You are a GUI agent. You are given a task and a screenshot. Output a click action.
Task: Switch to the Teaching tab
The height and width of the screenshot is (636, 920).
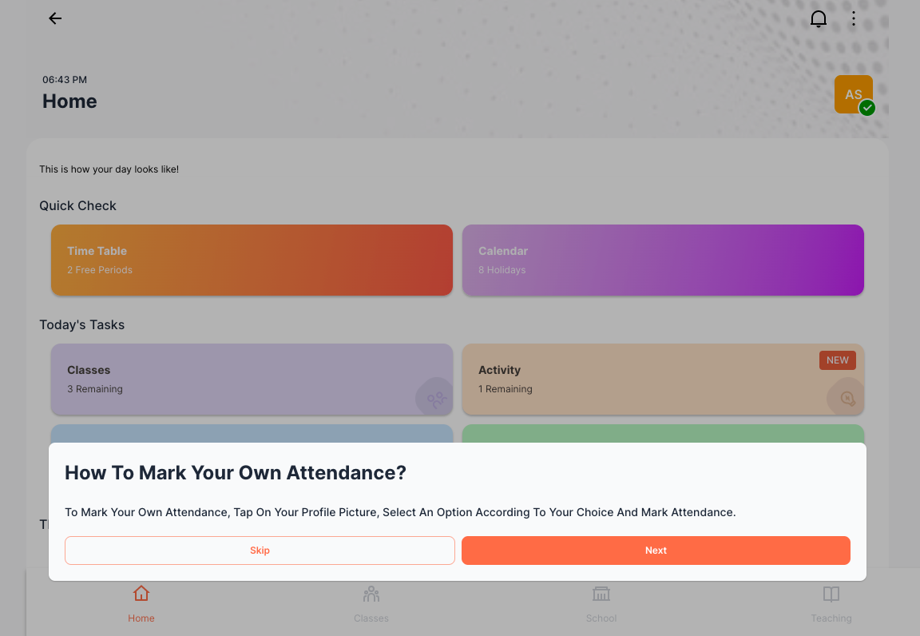(x=831, y=603)
